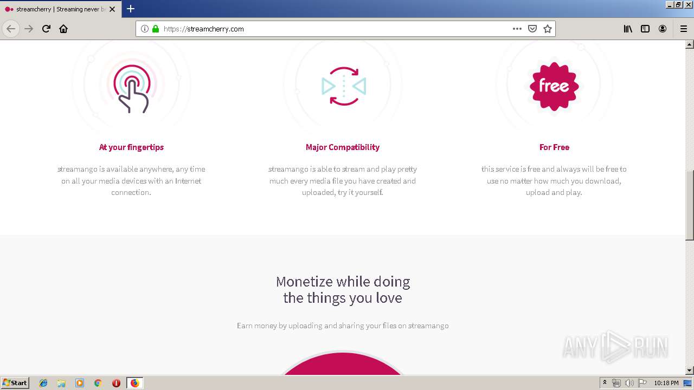Click the 'Major Compatibility' heading

[343, 147]
